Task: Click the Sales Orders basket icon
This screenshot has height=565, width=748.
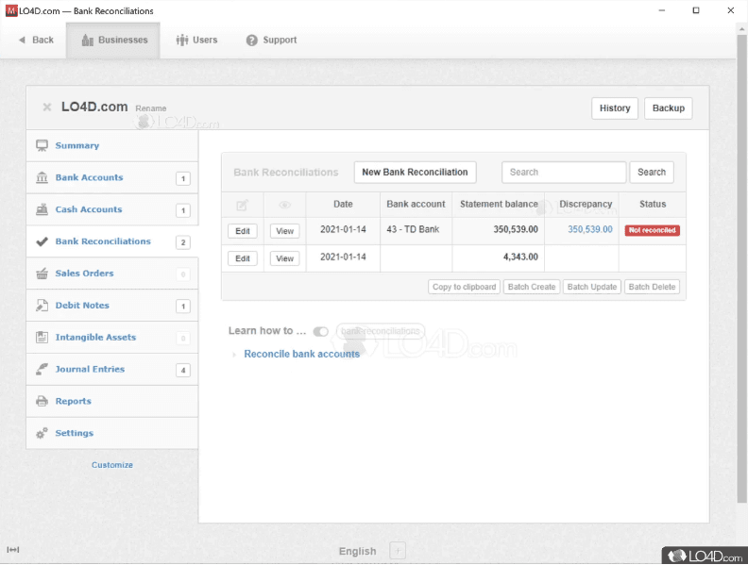Action: click(x=42, y=274)
